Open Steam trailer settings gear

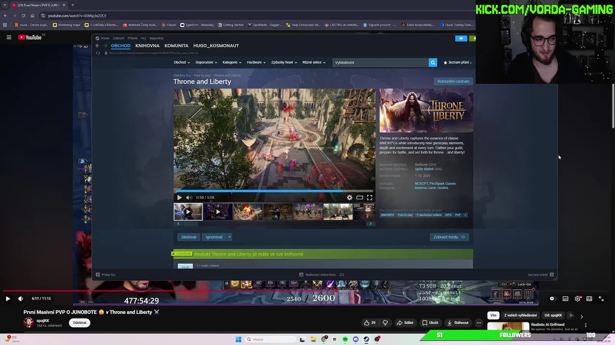[349, 197]
